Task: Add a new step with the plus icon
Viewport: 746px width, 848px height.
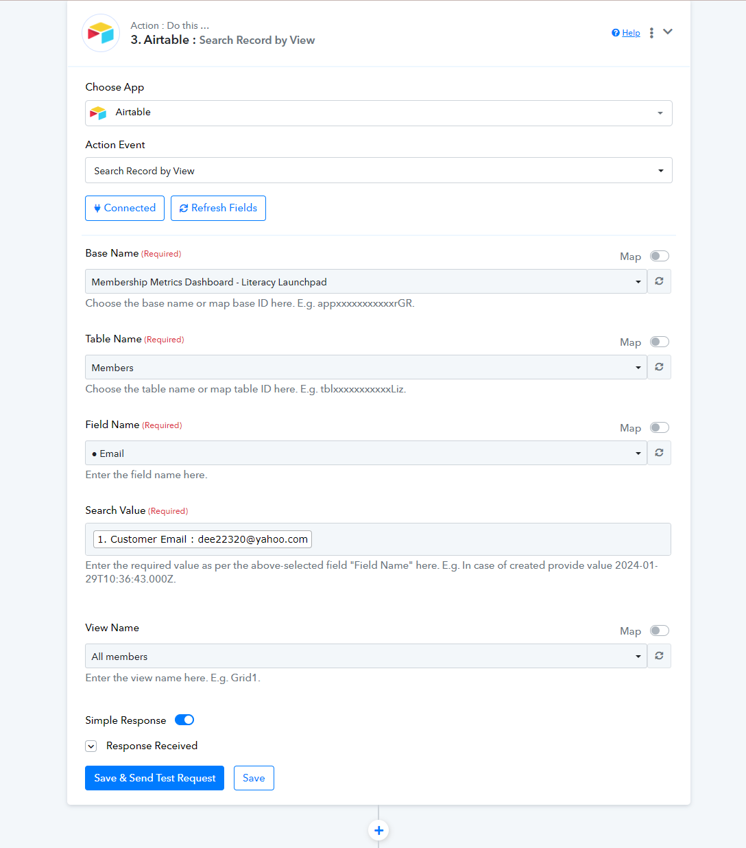Action: point(378,830)
